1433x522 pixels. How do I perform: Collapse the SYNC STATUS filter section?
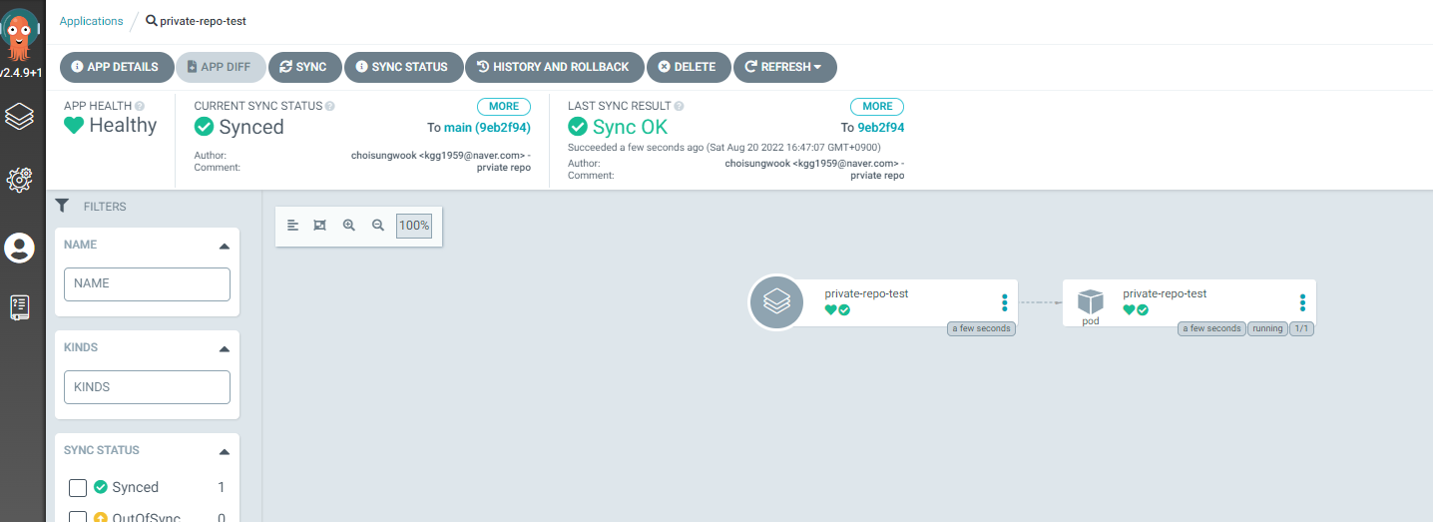(224, 452)
